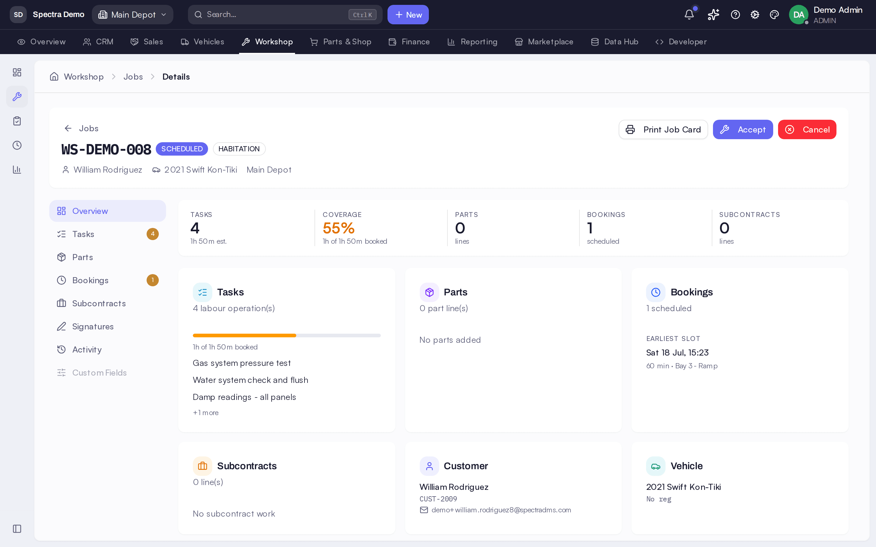Open the AI sparkles assistant icon
This screenshot has height=547, width=876.
point(713,15)
